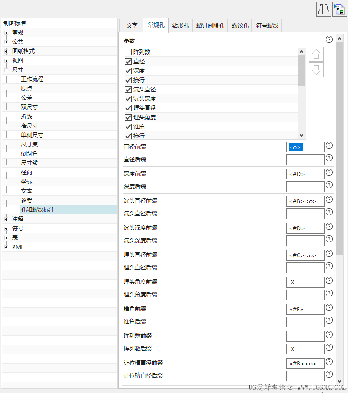Switch to the 符号螺纹 tab
This screenshot has width=348, height=393.
267,25
